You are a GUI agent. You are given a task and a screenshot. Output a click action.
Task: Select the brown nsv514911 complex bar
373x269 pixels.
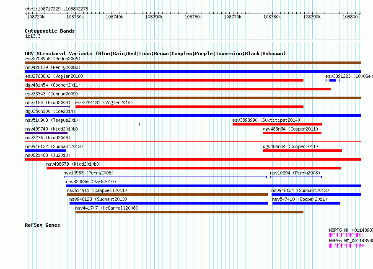pyautogui.click(x=168, y=195)
